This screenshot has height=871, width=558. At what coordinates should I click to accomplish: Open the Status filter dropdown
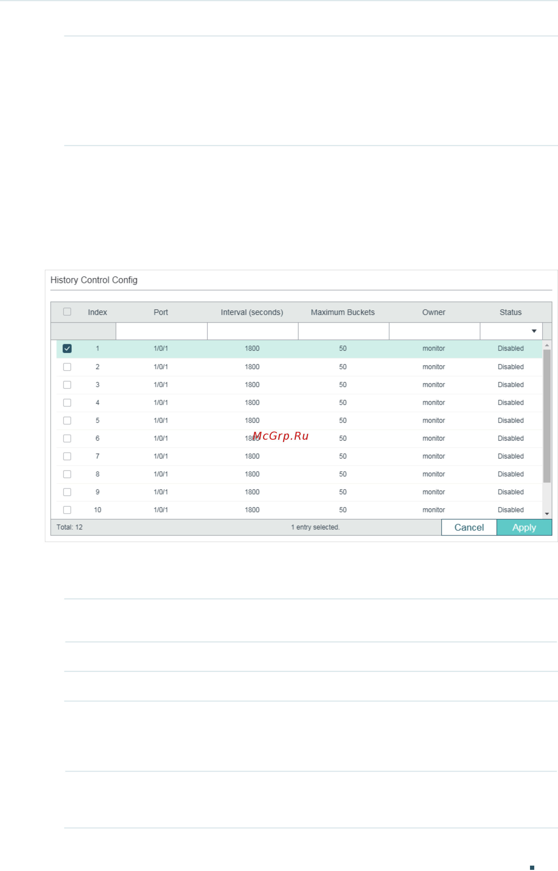[x=511, y=331]
